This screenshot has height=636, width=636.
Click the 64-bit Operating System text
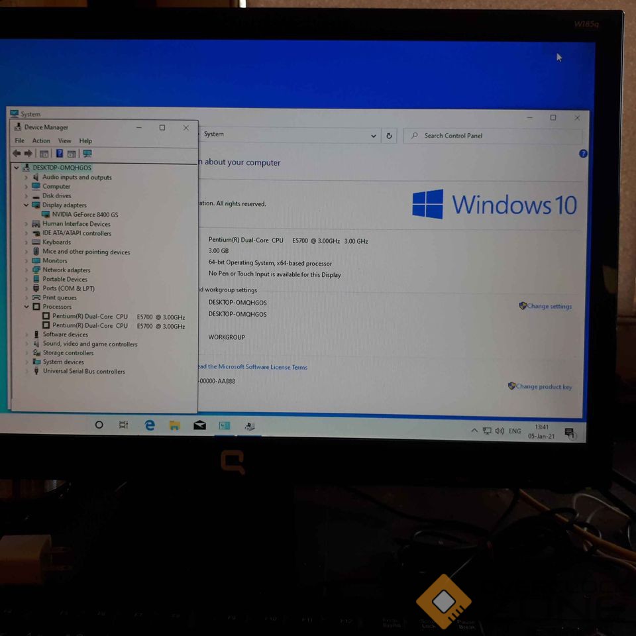(x=270, y=263)
